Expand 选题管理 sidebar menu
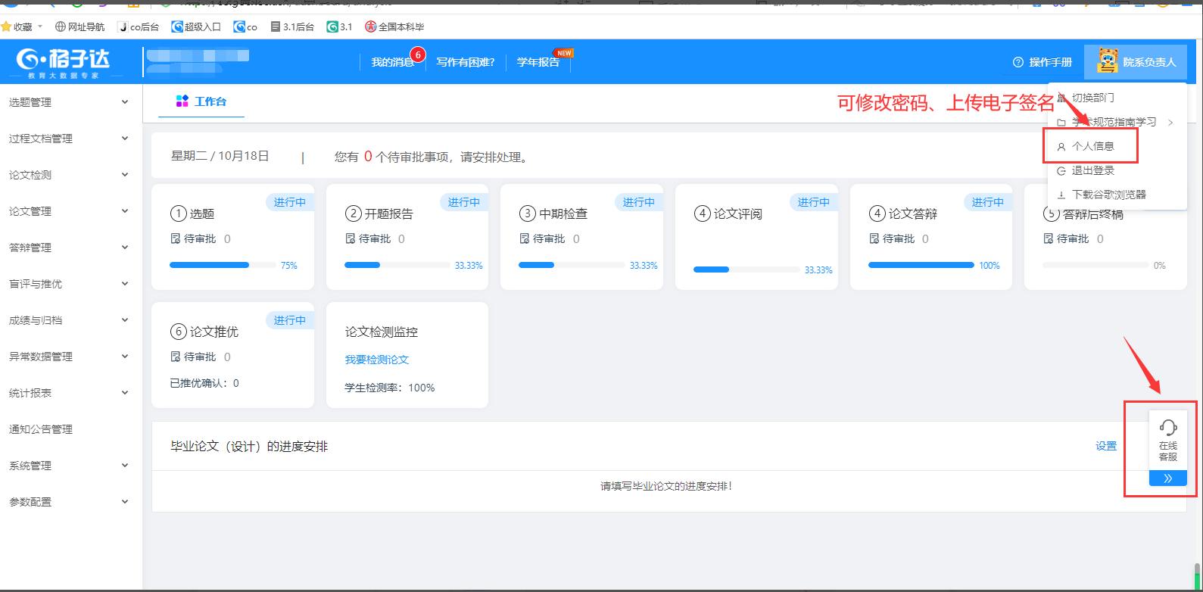This screenshot has height=592, width=1203. 125,102
